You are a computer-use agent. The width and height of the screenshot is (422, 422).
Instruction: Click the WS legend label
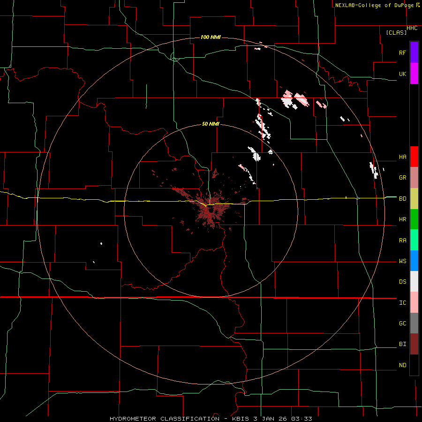(402, 261)
